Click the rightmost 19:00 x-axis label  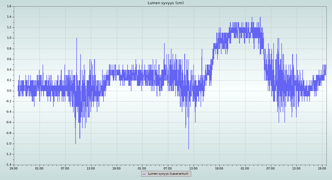point(322,168)
